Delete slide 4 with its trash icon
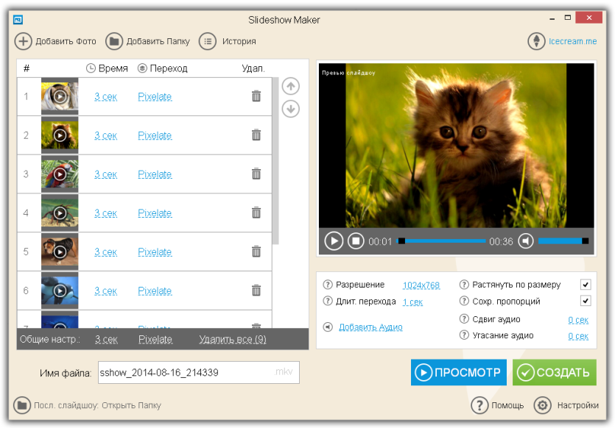The width and height of the screenshot is (615, 428). tap(256, 213)
